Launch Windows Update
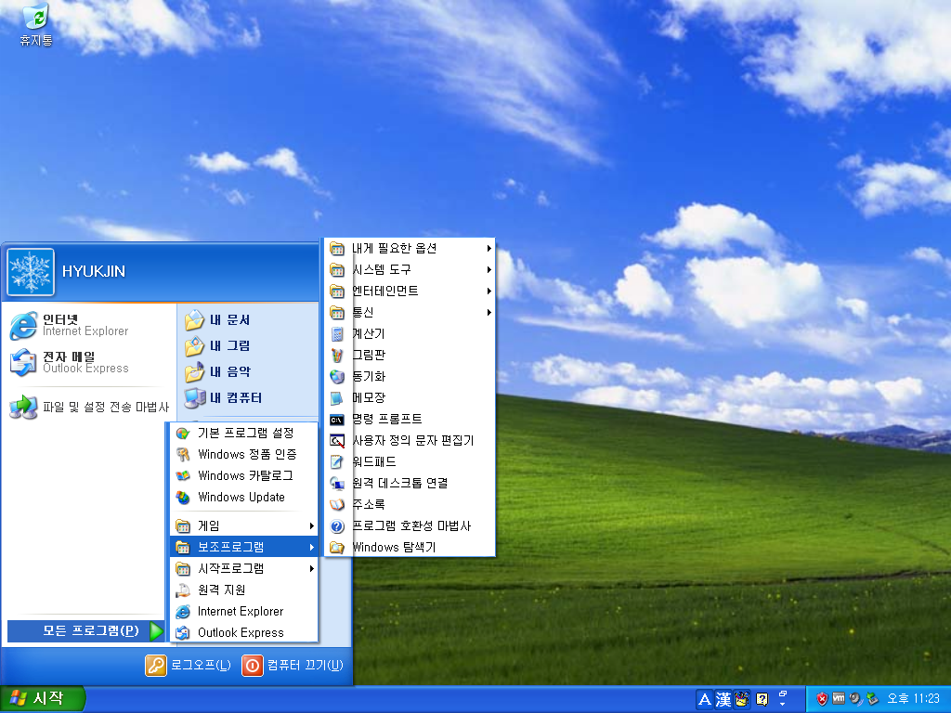Screen dimensions: 951x713 point(244,498)
